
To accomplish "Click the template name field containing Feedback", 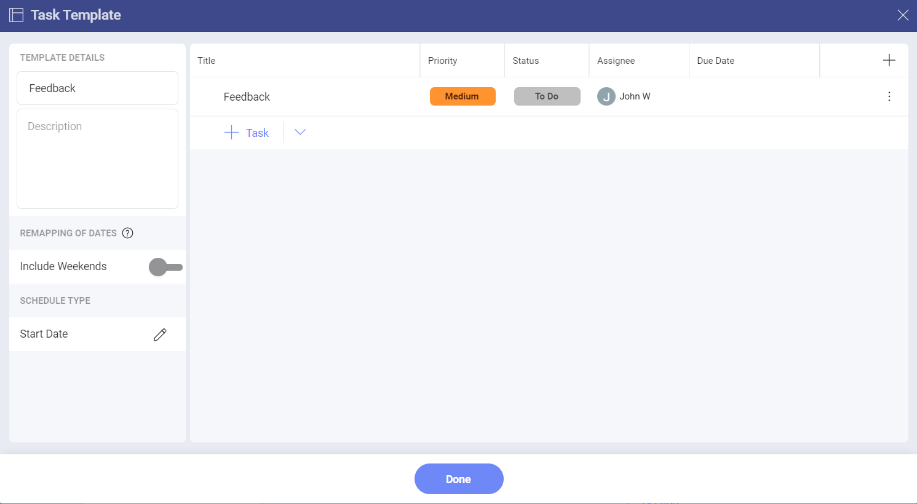I will pyautogui.click(x=97, y=88).
